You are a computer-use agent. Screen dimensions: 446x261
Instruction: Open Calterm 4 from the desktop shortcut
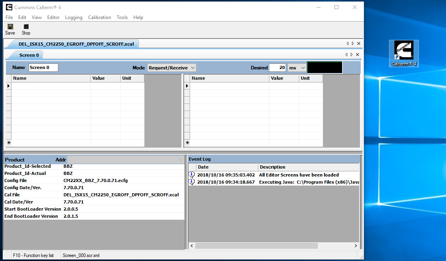pos(404,50)
